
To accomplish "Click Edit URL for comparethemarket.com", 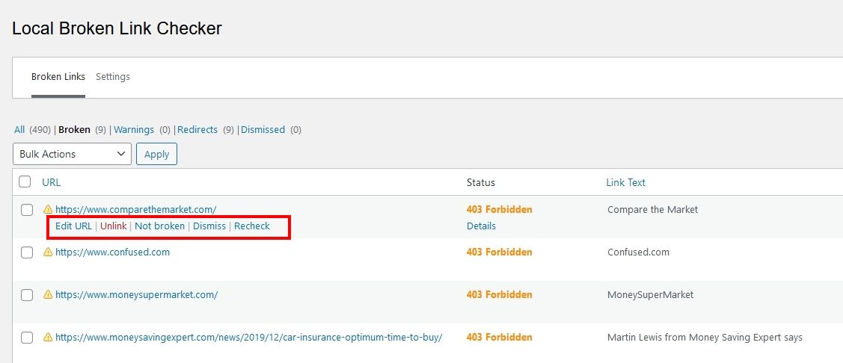I will click(73, 226).
